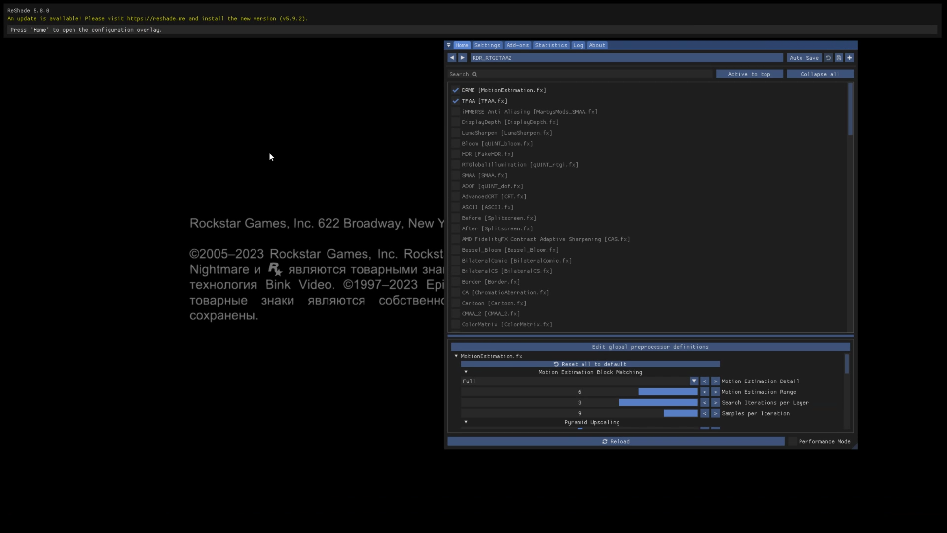Enable the BilateralComic effect
Screen dimensions: 947x533
pyautogui.click(x=456, y=261)
